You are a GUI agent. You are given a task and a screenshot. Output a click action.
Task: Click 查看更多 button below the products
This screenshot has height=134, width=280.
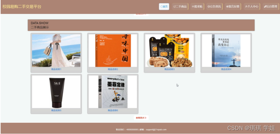(x=141, y=118)
